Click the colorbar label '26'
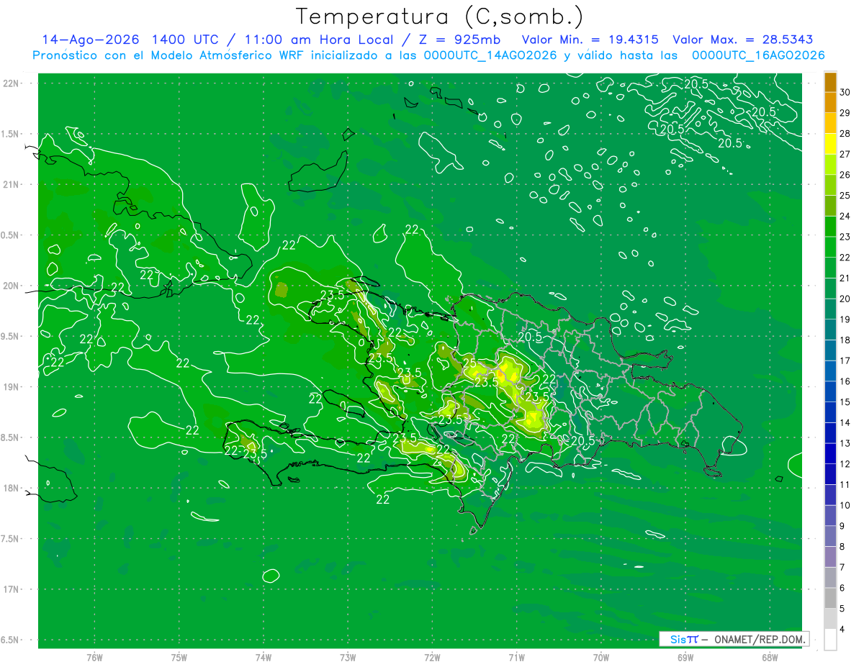This screenshot has height=667, width=864. [x=845, y=175]
